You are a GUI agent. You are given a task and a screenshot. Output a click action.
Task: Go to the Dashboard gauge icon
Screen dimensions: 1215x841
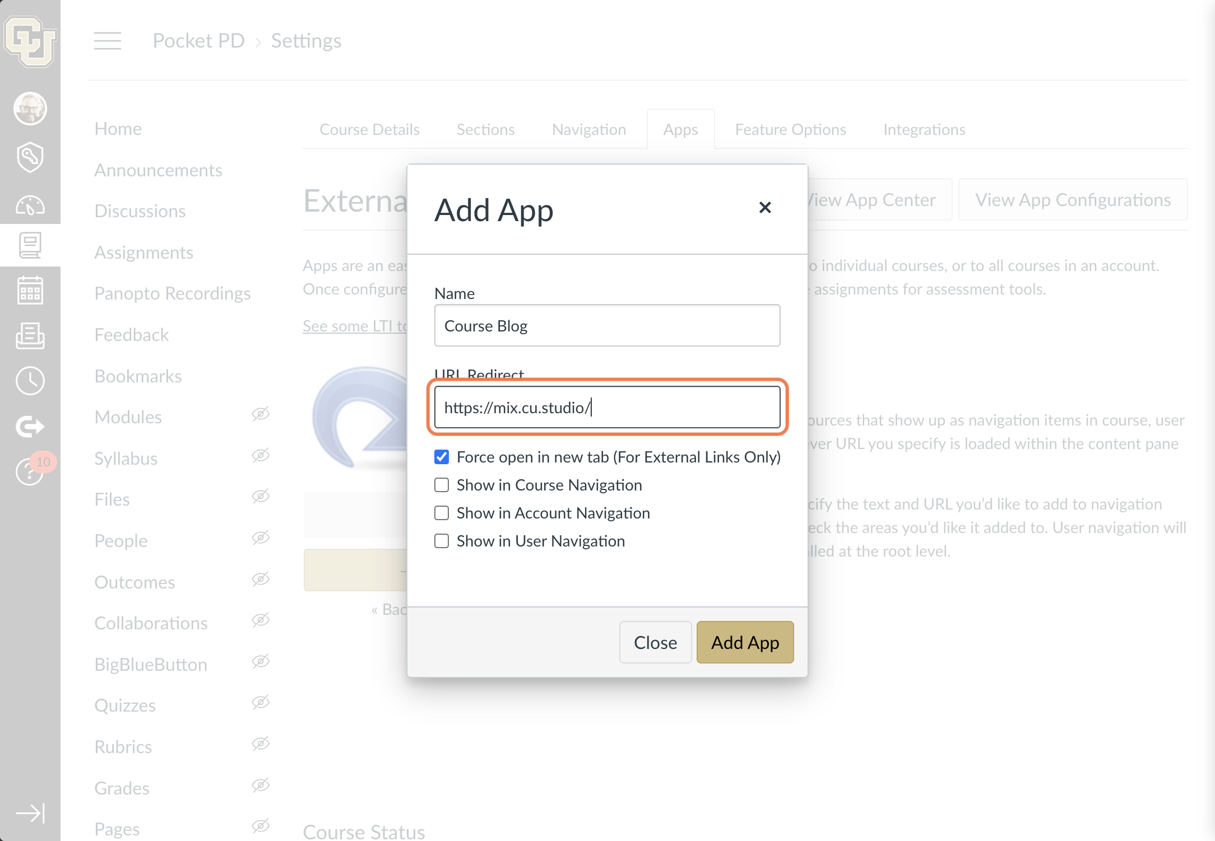tap(30, 205)
